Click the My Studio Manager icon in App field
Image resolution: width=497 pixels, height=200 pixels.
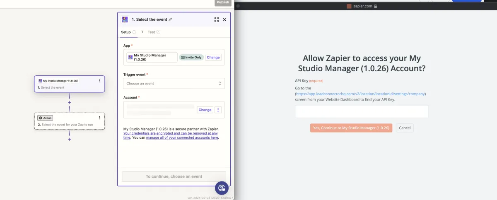(130, 57)
